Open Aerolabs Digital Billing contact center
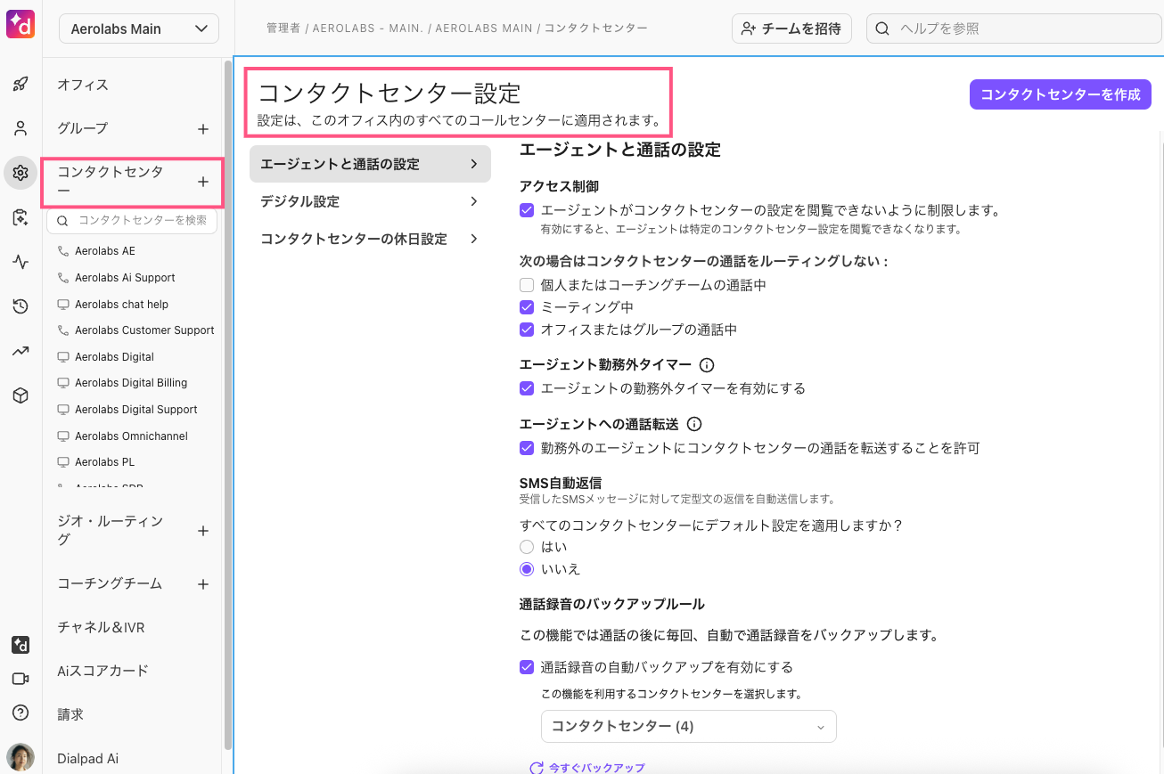Screen dimensions: 1164x774 click(x=131, y=383)
